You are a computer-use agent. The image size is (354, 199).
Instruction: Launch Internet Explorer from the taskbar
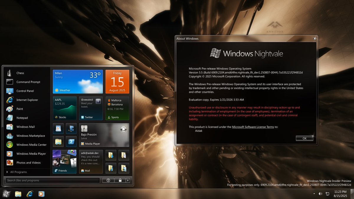coord(30,194)
